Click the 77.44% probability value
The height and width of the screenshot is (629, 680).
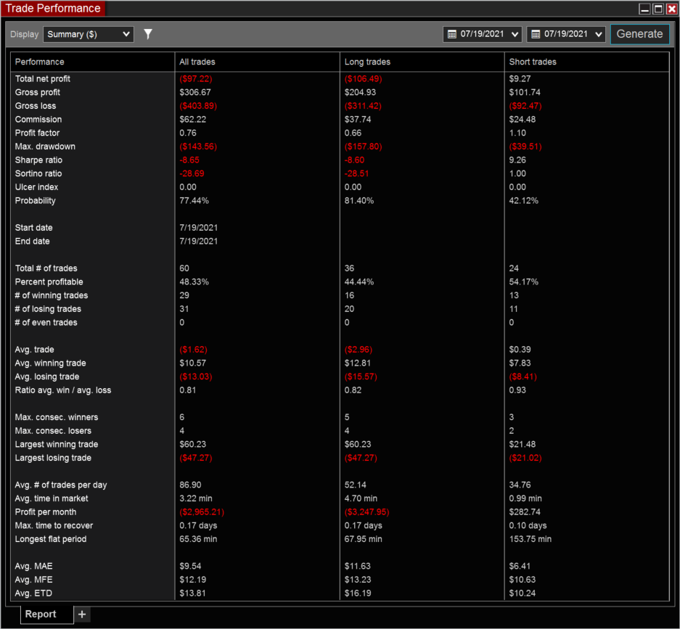(194, 200)
